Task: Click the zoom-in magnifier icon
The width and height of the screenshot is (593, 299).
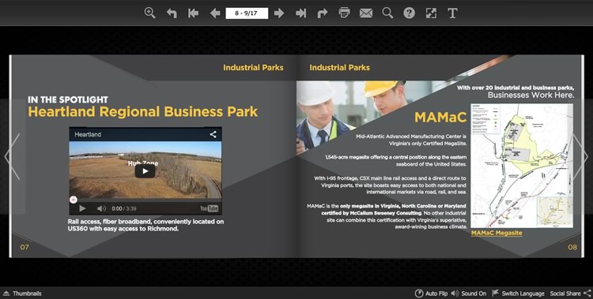Action: [x=149, y=13]
